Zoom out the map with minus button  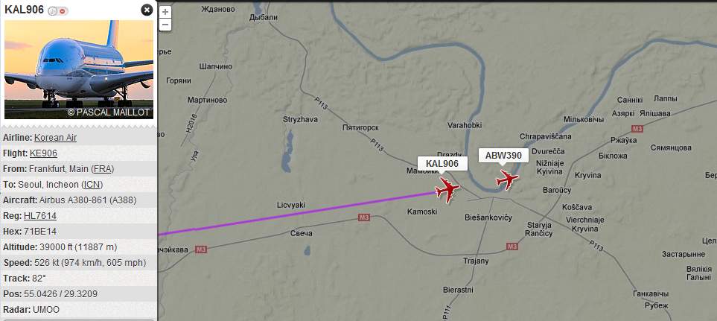click(x=165, y=25)
